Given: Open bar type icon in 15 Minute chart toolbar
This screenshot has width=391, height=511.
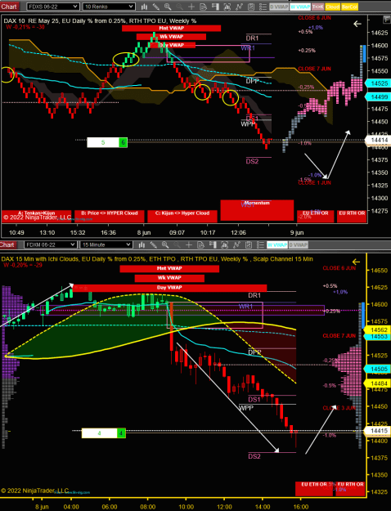Looking at the screenshot, I should pyautogui.click(x=142, y=244).
